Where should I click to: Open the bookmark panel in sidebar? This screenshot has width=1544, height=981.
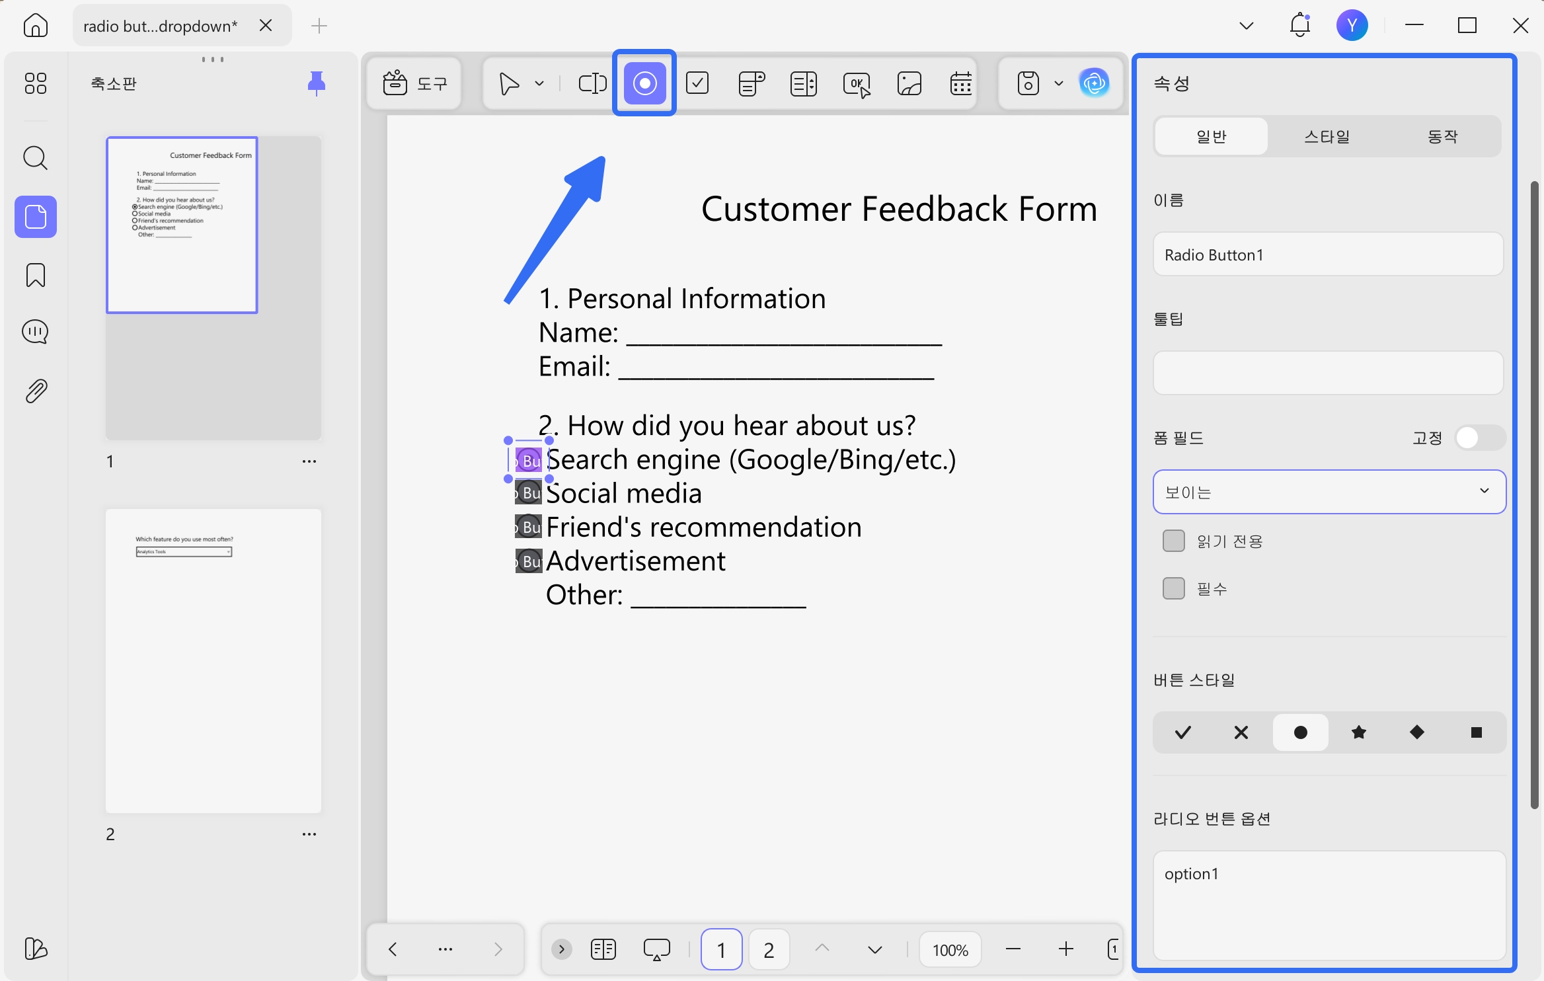[x=36, y=275]
